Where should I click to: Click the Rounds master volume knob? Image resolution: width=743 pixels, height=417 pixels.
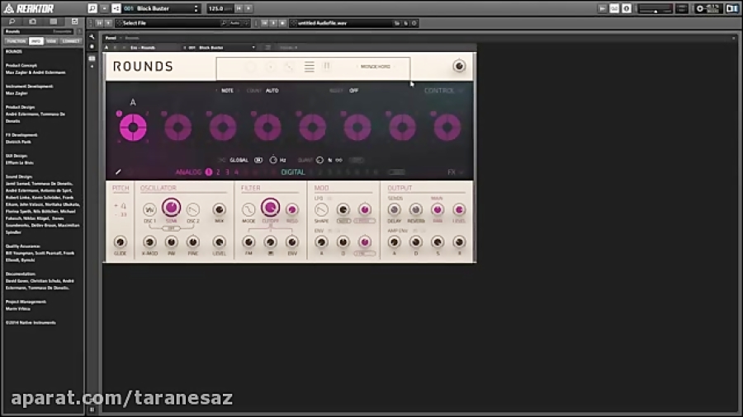click(x=459, y=66)
